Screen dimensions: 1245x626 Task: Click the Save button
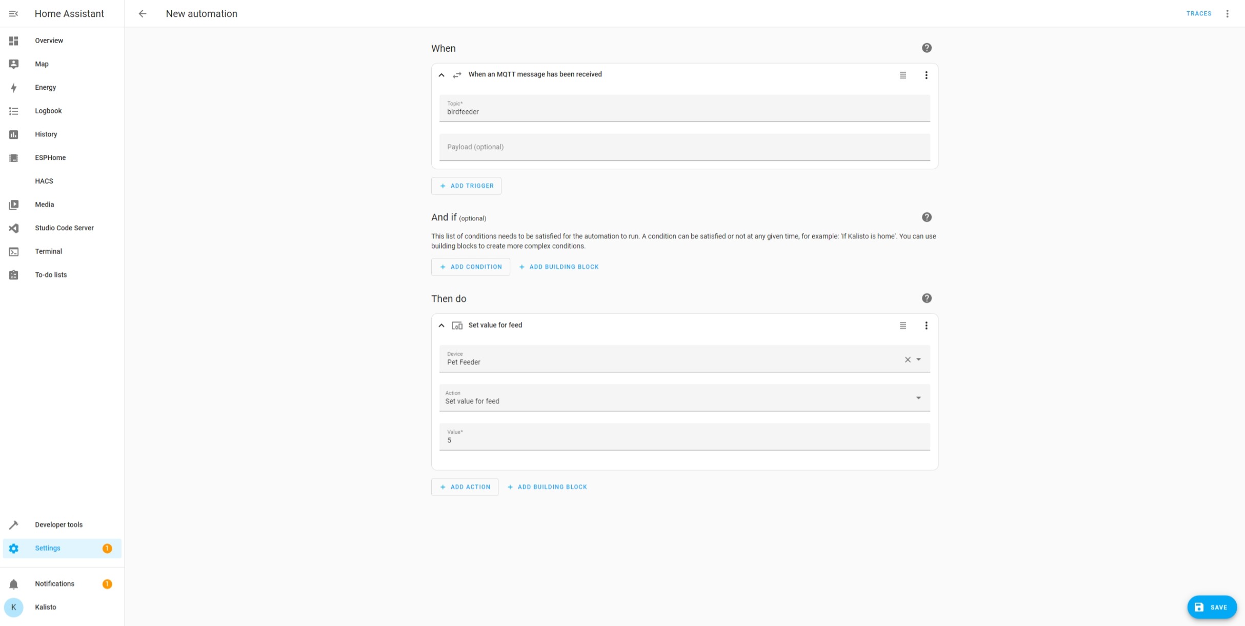pos(1211,607)
